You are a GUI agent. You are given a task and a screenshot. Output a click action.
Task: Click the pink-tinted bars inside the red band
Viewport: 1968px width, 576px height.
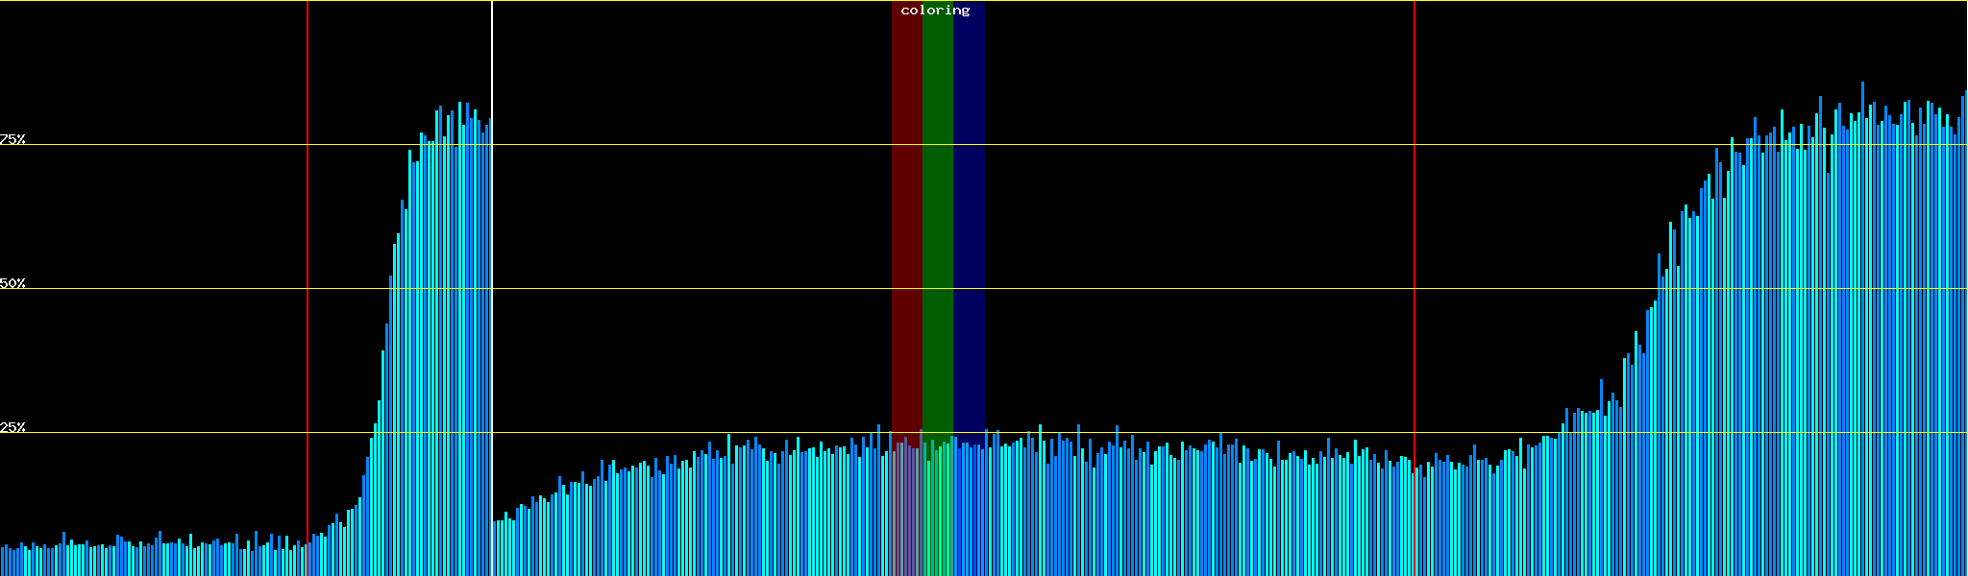[x=906, y=509]
